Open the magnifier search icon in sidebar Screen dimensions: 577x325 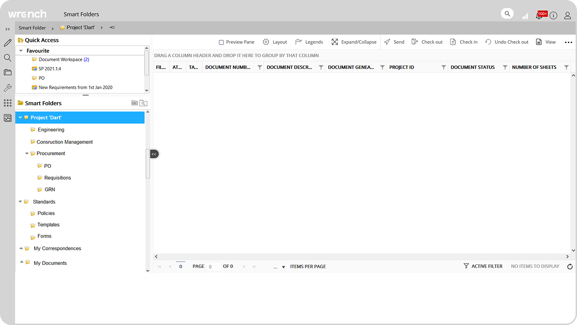8,58
